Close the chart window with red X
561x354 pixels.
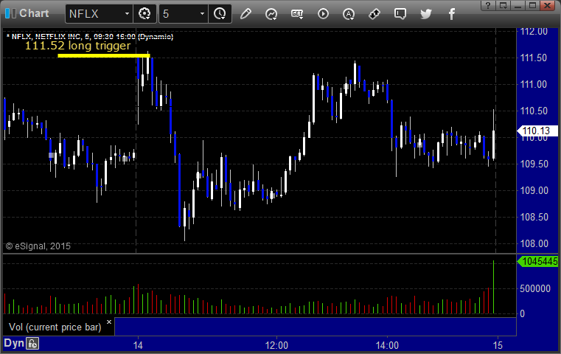[x=548, y=5]
